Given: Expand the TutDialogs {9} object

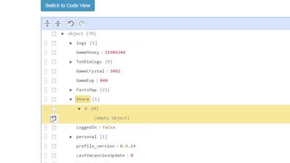Looking at the screenshot, I should [71, 62].
